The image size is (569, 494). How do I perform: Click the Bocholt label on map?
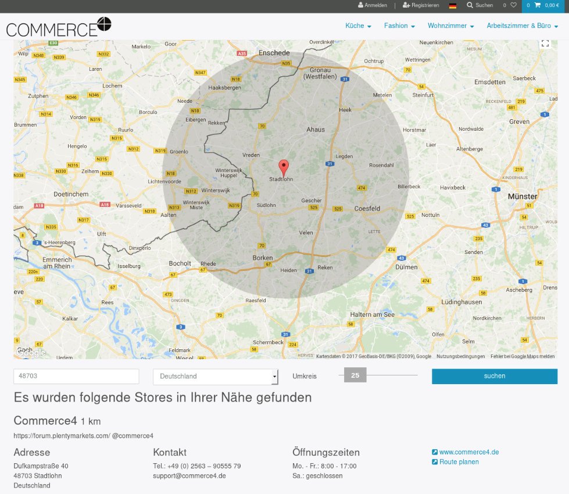point(180,263)
